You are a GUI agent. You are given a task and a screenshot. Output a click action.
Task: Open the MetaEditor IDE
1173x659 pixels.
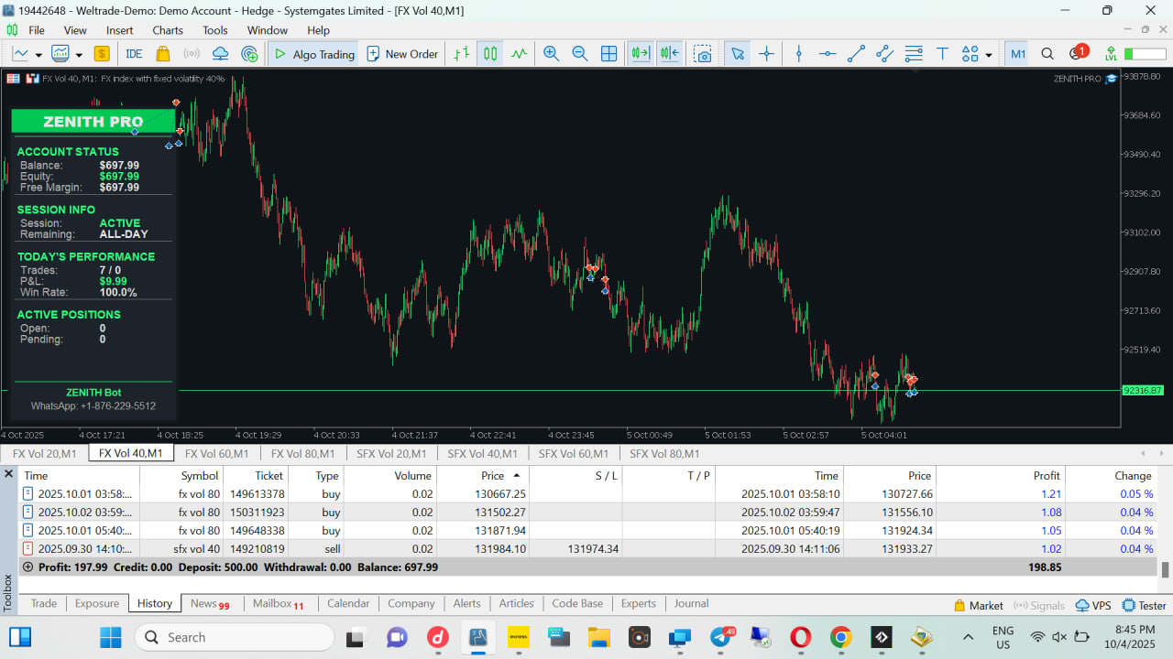click(134, 54)
